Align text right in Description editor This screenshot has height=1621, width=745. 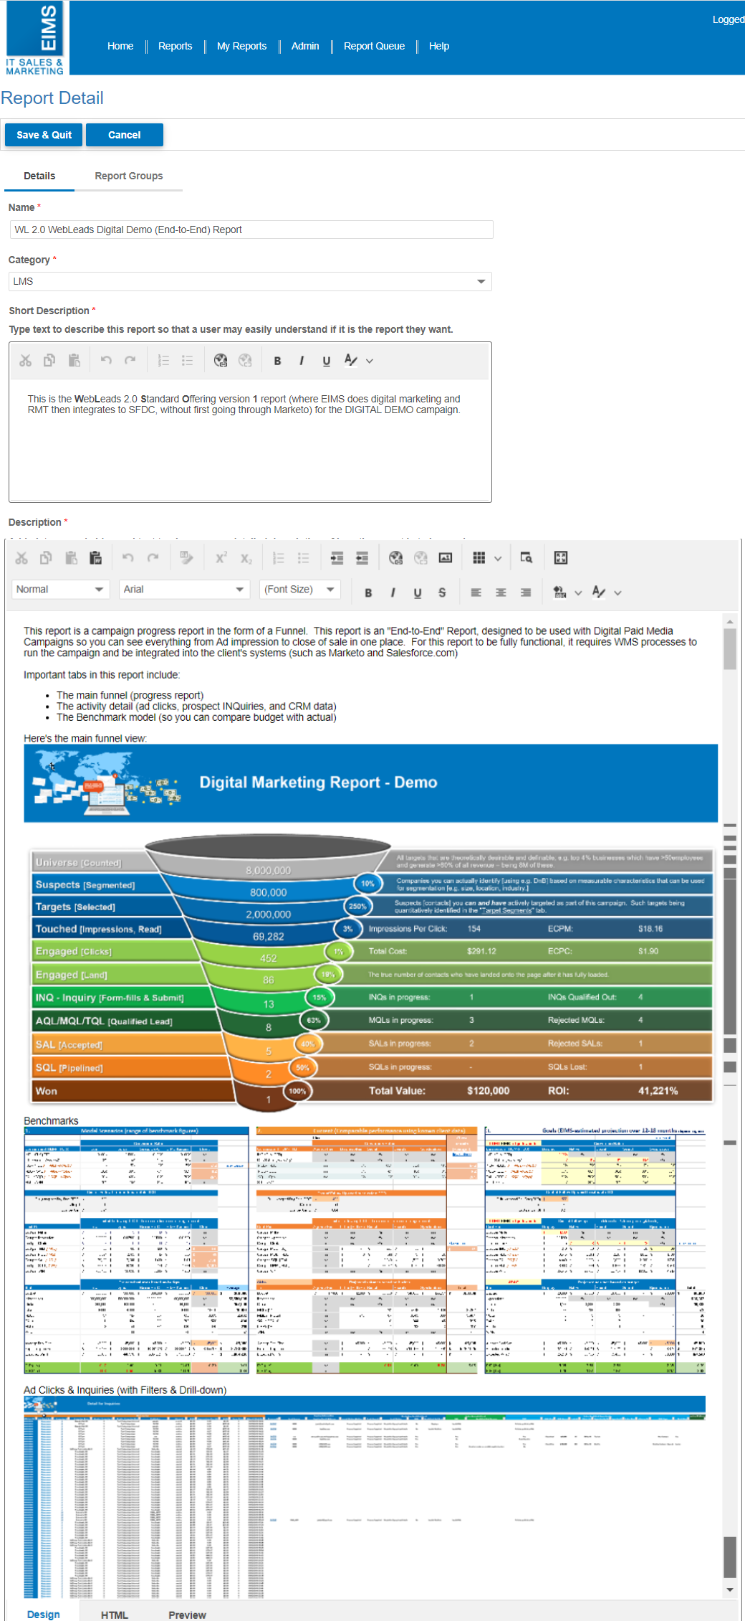pos(526,592)
